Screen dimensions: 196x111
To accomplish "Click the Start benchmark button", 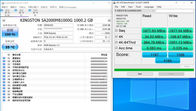I will point(140,74).
